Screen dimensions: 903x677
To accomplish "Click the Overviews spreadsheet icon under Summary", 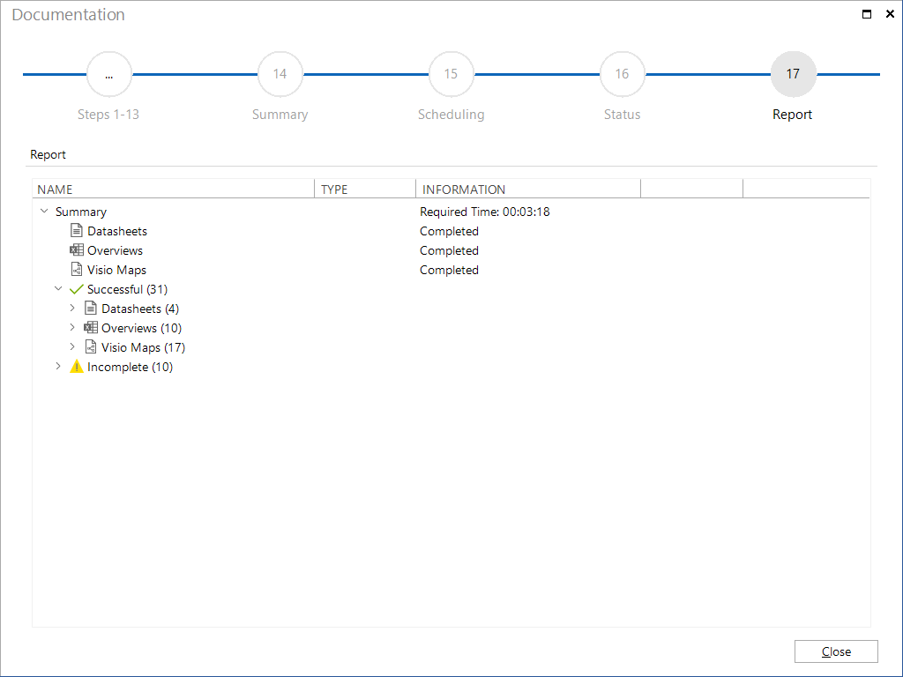I will tap(77, 249).
